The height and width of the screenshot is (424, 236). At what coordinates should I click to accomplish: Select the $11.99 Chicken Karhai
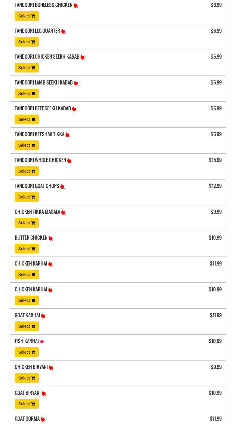coord(26,275)
